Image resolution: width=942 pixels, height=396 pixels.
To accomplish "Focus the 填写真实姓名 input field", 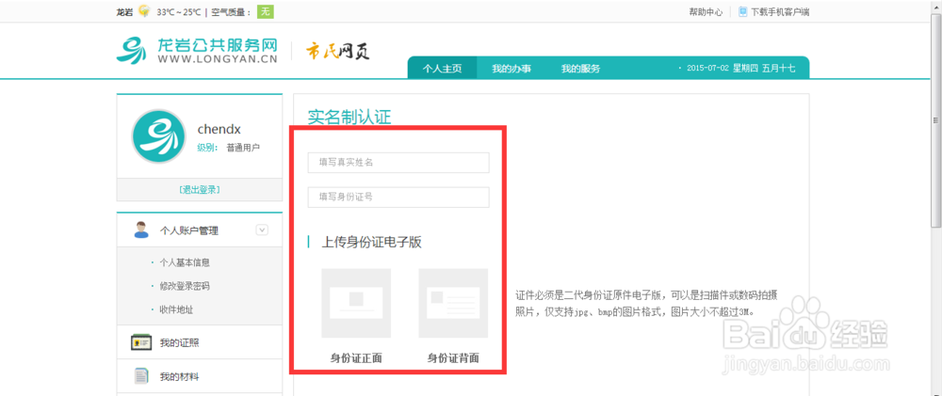I will click(398, 163).
